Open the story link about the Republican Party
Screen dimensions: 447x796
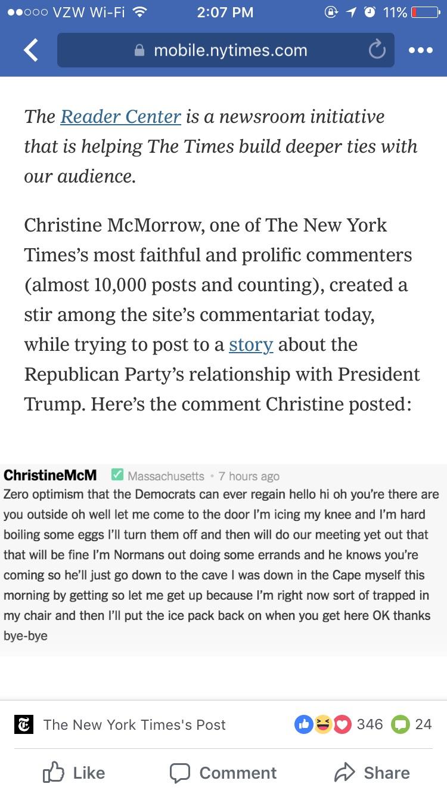(250, 344)
